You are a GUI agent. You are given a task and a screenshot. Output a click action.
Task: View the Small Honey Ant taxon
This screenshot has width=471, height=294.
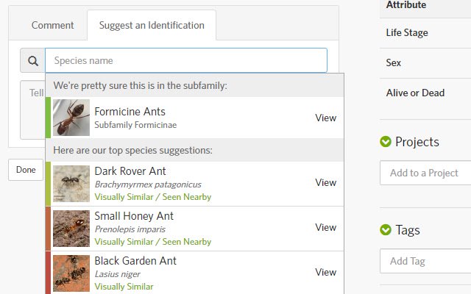(325, 227)
